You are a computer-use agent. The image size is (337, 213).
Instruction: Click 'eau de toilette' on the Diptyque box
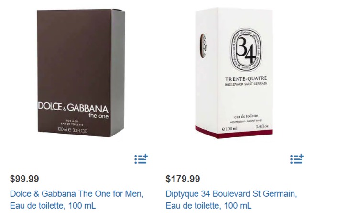point(246,116)
